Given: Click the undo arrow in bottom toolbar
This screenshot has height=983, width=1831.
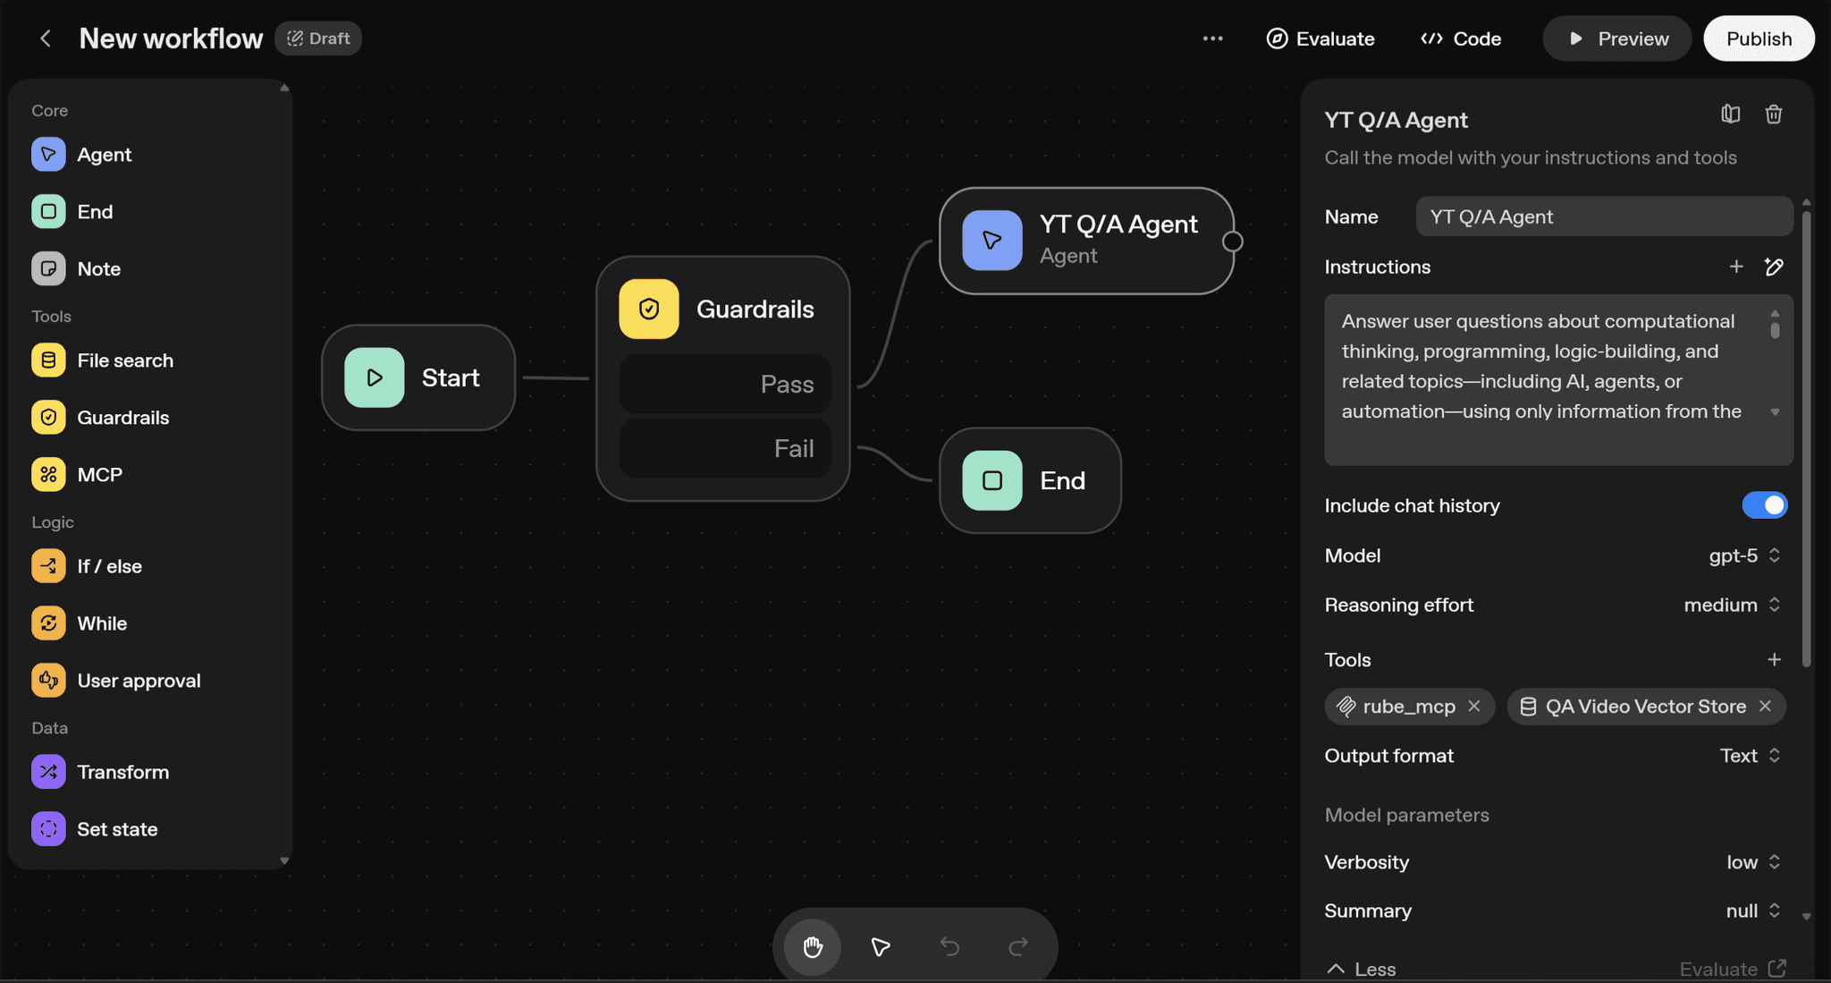Looking at the screenshot, I should [x=949, y=946].
